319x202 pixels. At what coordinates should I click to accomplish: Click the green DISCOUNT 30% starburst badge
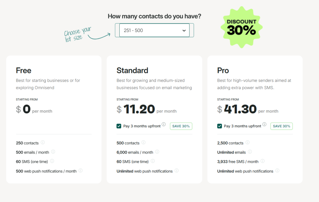click(241, 27)
